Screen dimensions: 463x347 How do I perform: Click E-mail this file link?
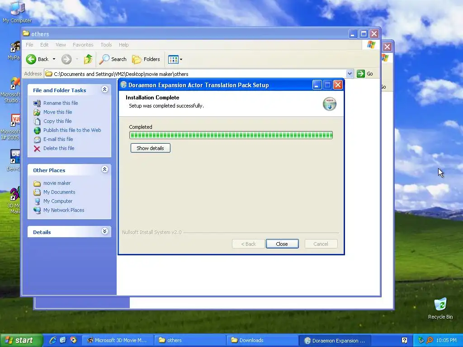[x=58, y=139]
